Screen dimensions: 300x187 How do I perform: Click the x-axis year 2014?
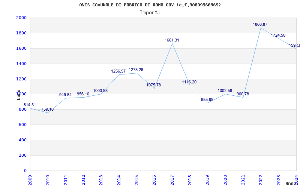coord(119,180)
